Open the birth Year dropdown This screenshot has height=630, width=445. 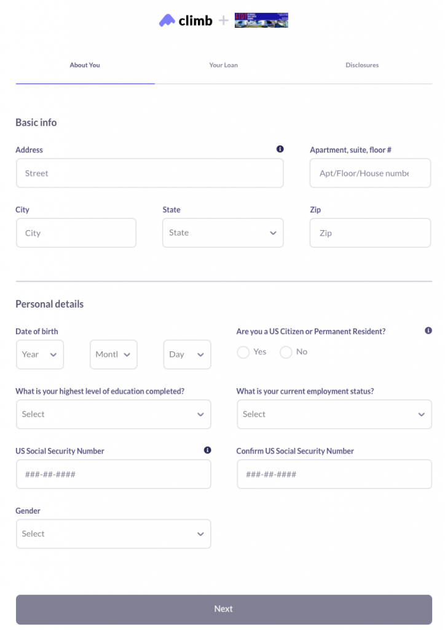click(40, 354)
